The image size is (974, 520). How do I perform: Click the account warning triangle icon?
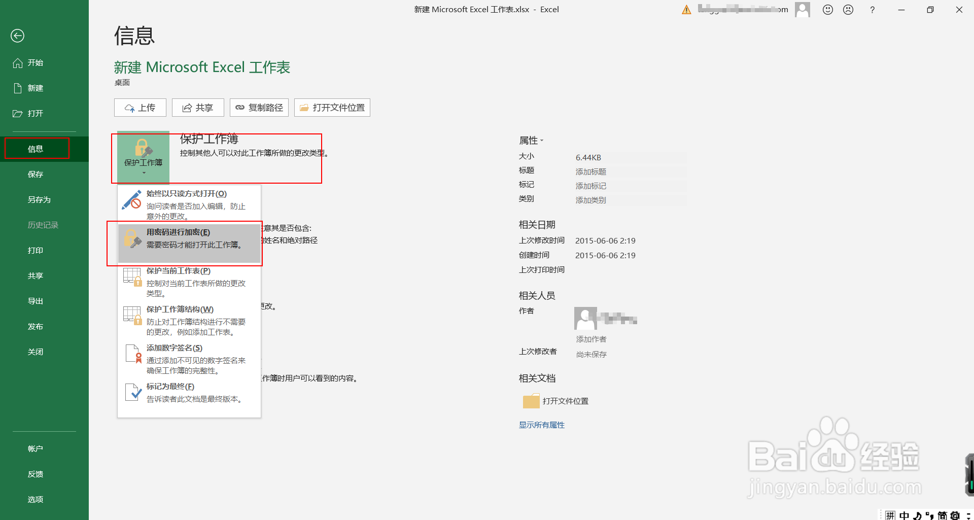point(686,10)
